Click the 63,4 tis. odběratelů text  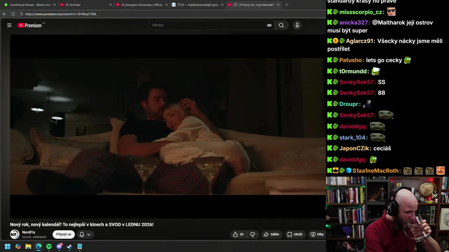[x=34, y=237]
